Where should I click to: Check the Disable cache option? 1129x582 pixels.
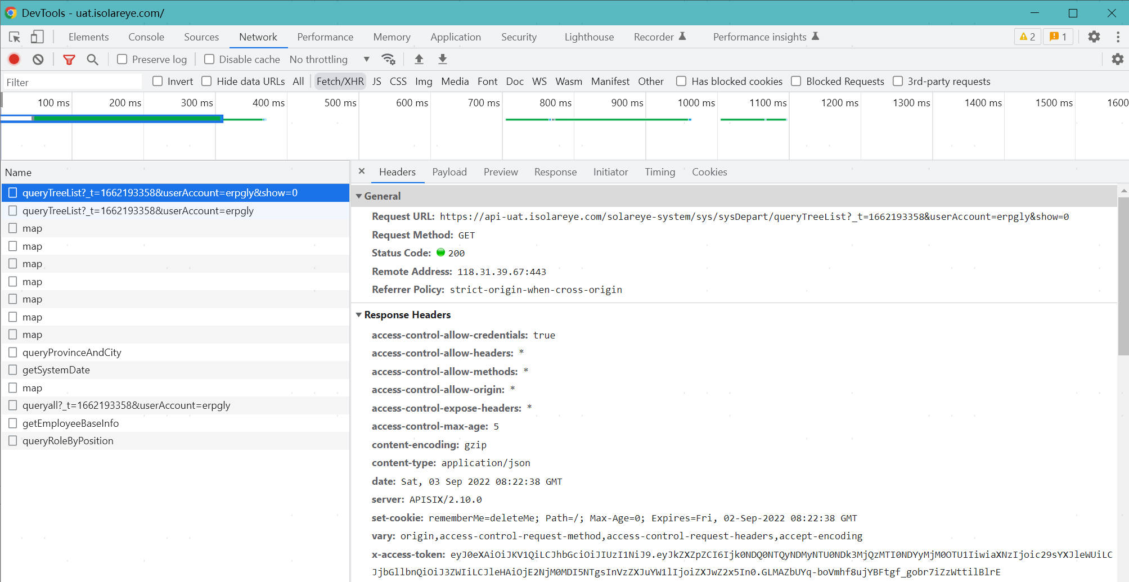209,59
